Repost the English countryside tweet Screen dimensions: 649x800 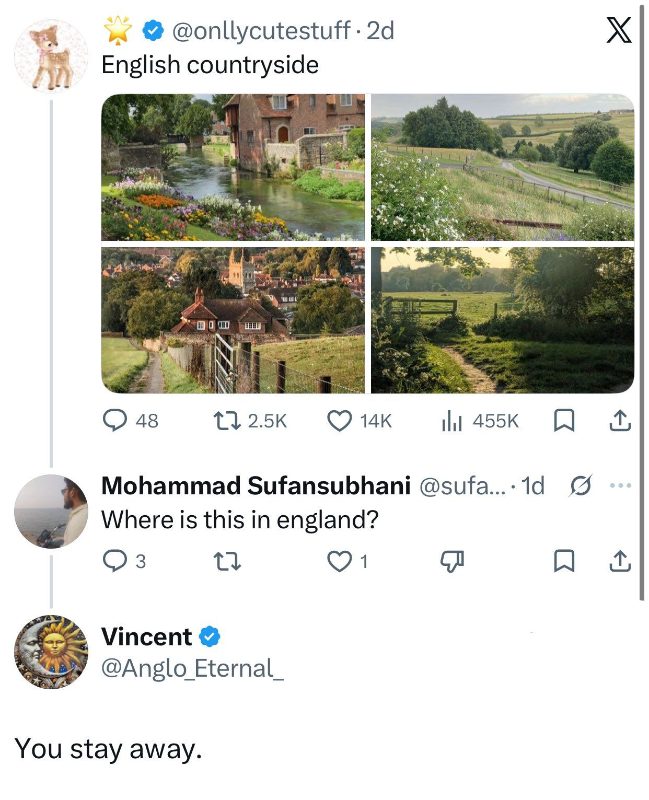point(227,421)
